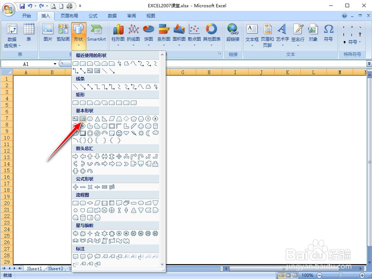Viewport: 372px width, 279px height.
Task: Pick the isosceles triangle in Basic Shapes
Action: pos(97,119)
